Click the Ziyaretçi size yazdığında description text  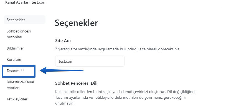pos(117,49)
